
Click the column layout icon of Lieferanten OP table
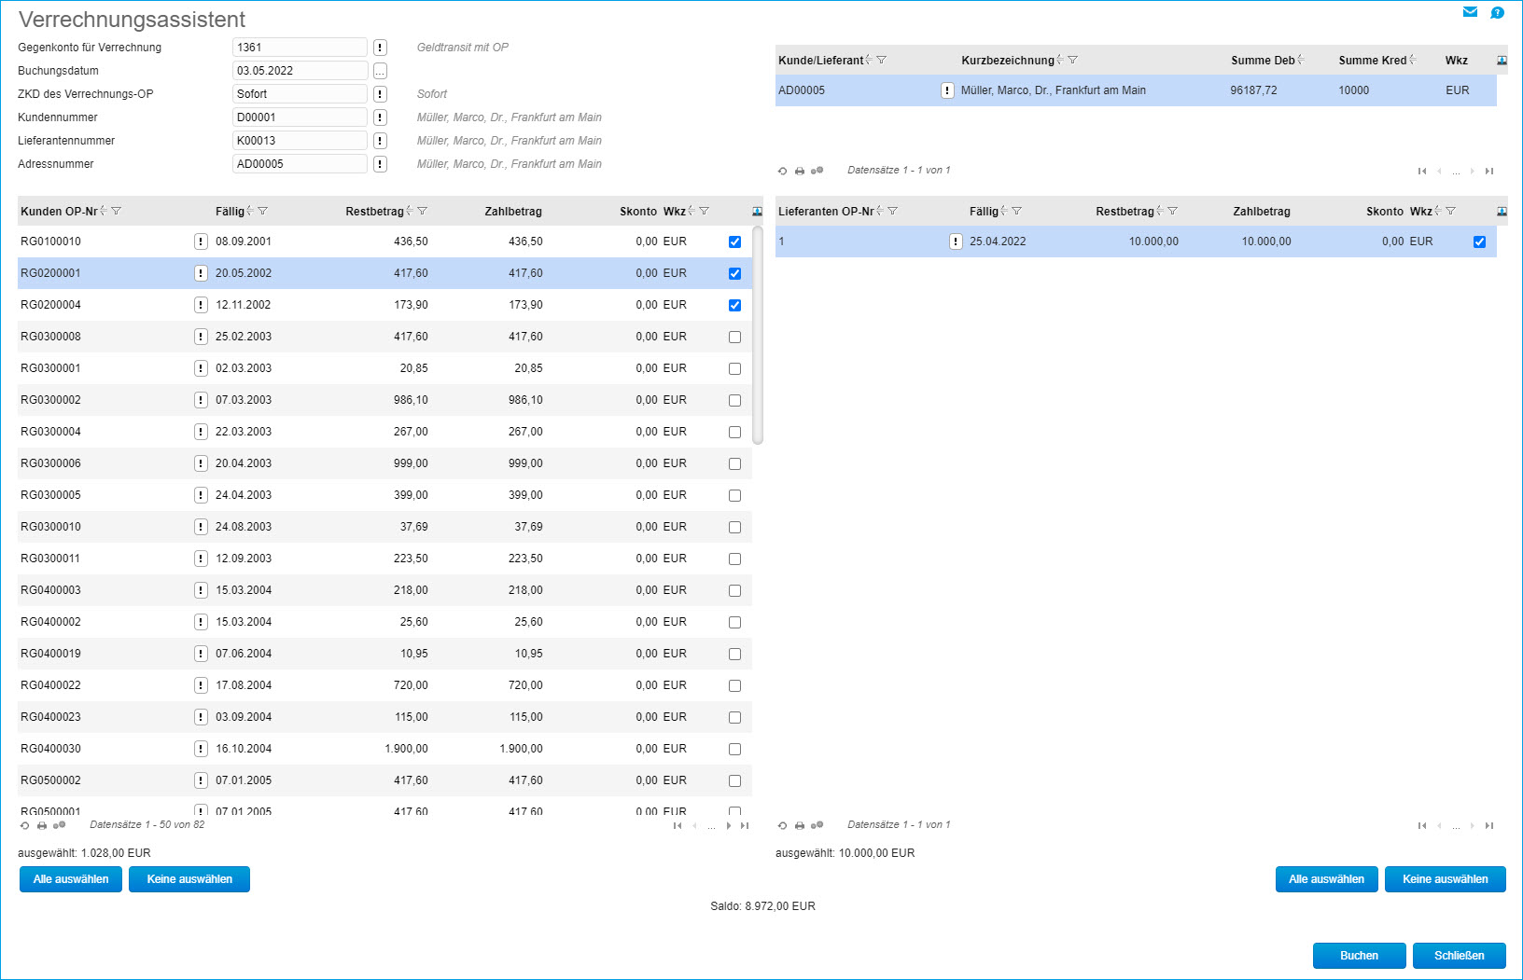(x=1502, y=212)
